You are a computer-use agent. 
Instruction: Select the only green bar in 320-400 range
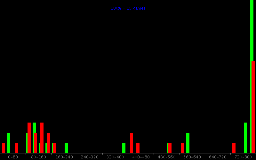tap(124, 148)
